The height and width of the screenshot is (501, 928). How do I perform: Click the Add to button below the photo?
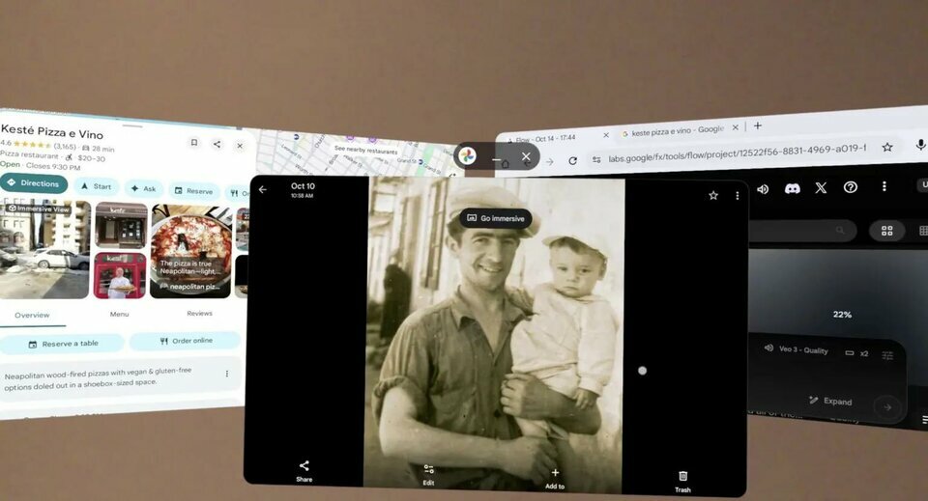pyautogui.click(x=555, y=476)
